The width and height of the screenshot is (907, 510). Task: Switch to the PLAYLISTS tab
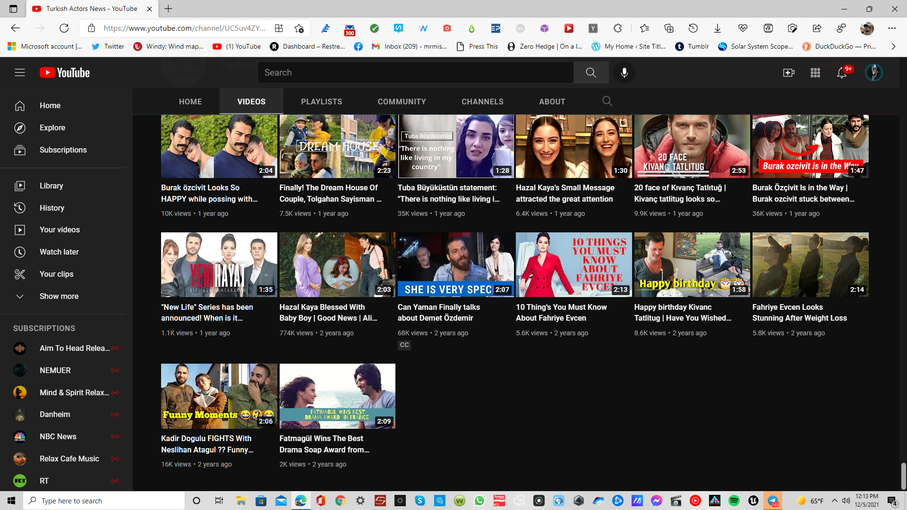point(321,102)
